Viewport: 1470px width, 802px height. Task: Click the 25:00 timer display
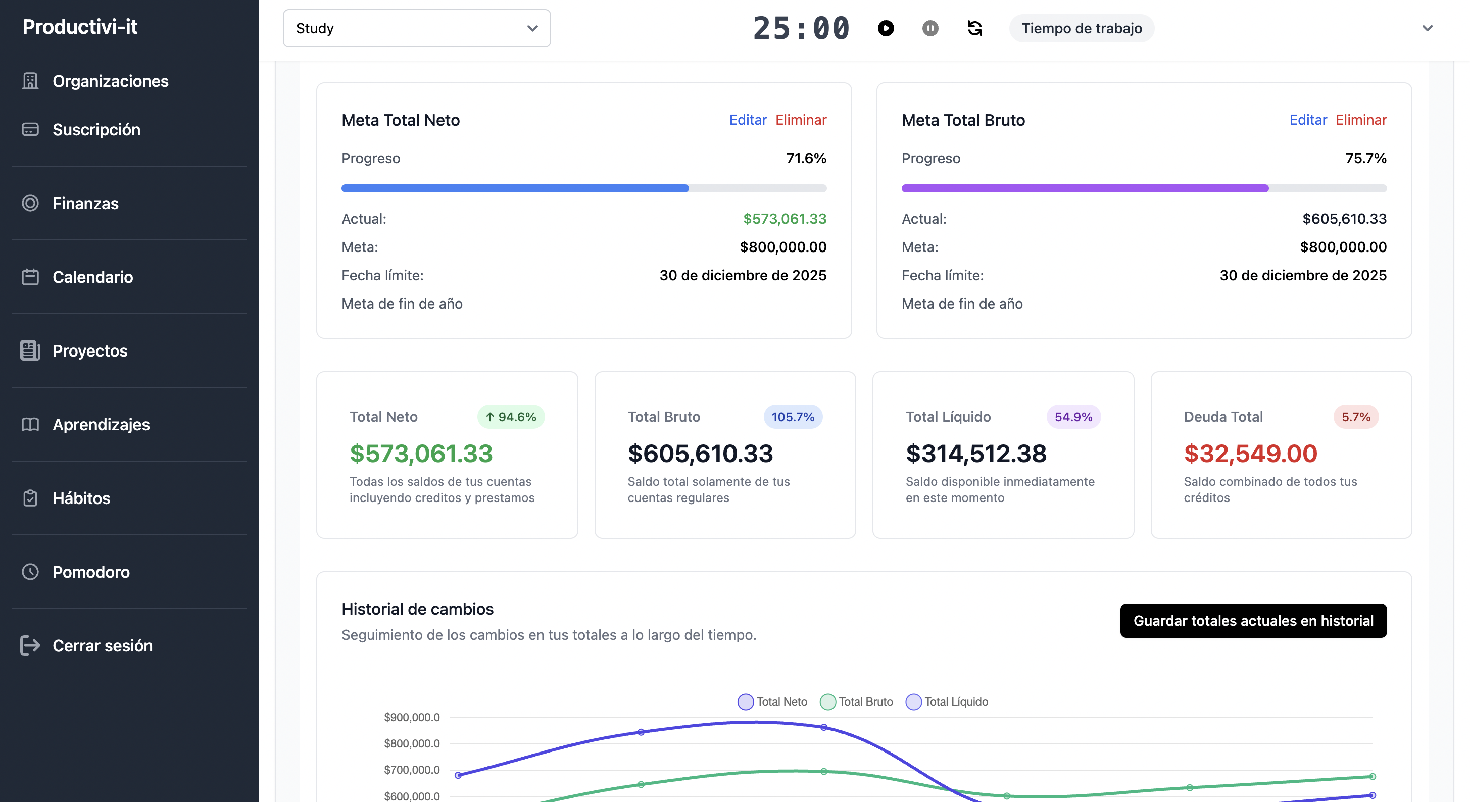click(x=801, y=28)
